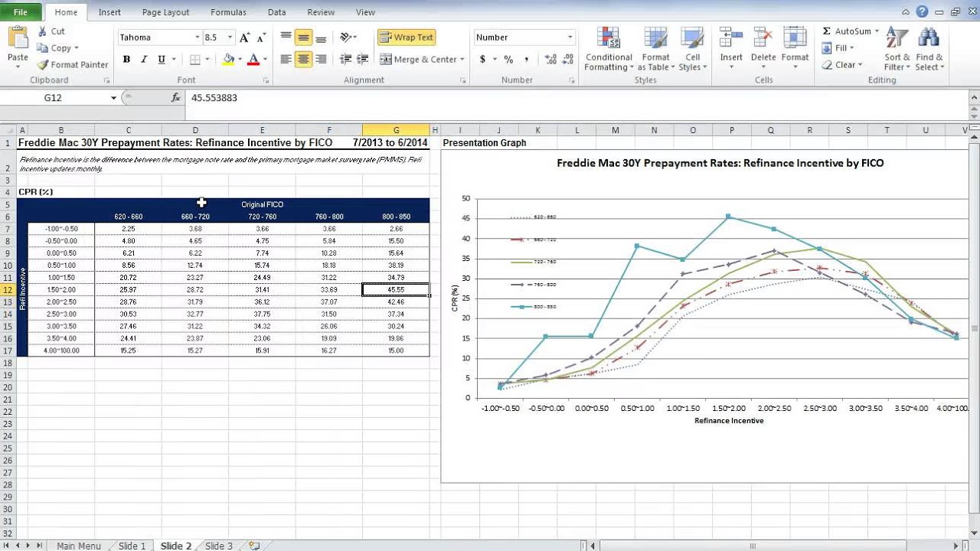The height and width of the screenshot is (551, 980).
Task: Open text orientation options
Action: [x=348, y=37]
